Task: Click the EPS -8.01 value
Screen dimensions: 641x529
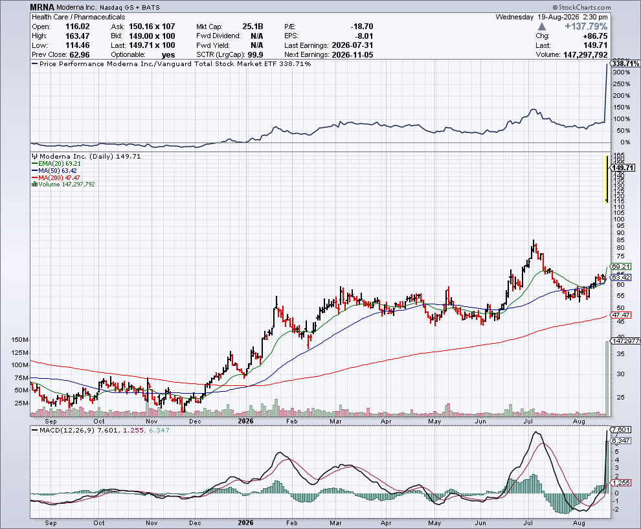Action: tap(364, 36)
